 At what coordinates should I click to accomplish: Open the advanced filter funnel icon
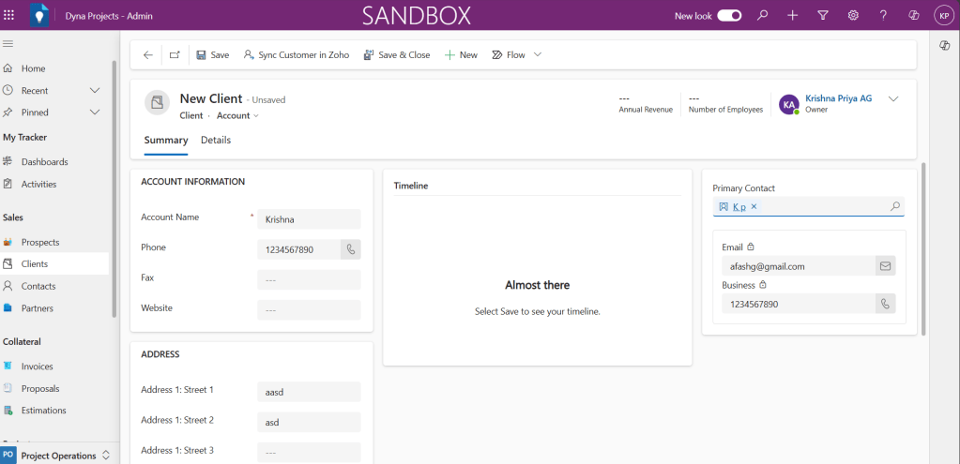point(823,16)
